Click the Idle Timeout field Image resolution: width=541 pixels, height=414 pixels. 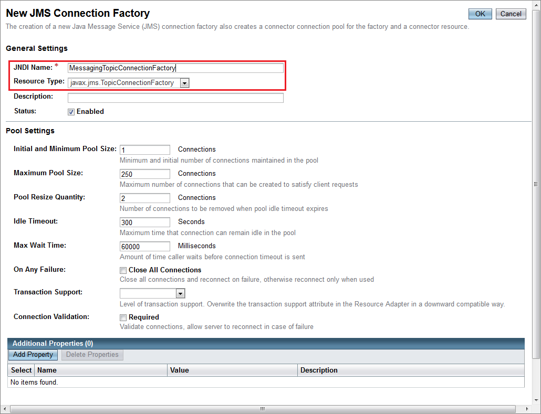click(144, 222)
